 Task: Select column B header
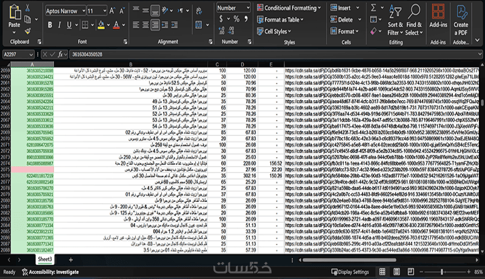point(131,64)
